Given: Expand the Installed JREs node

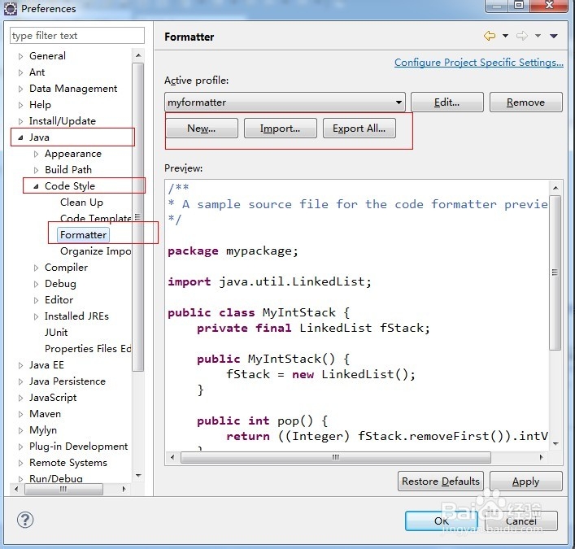Looking at the screenshot, I should pos(36,316).
